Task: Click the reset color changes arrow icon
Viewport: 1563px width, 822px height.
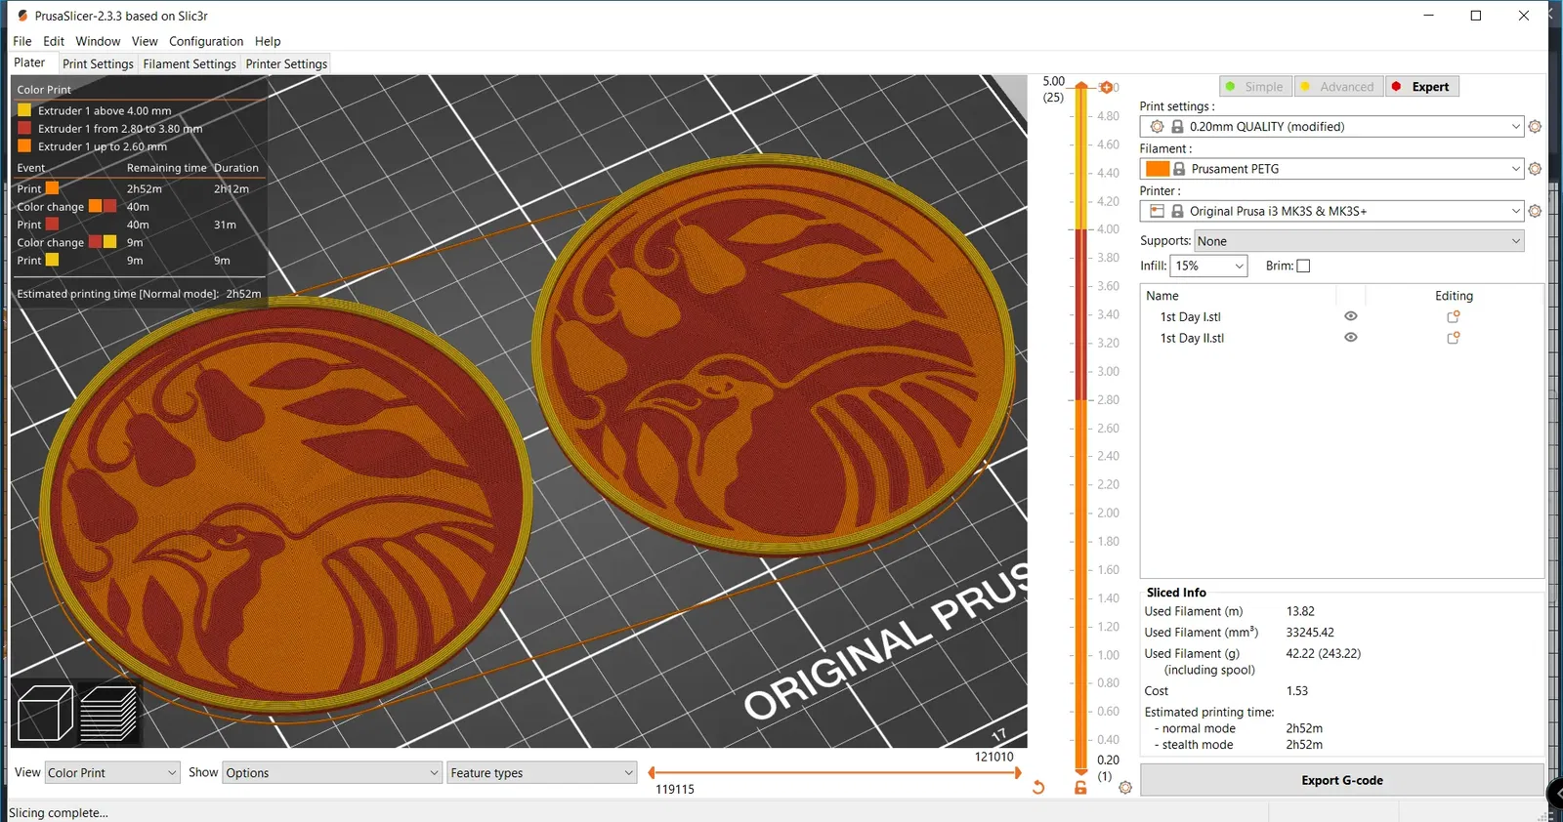Action: [x=1038, y=787]
